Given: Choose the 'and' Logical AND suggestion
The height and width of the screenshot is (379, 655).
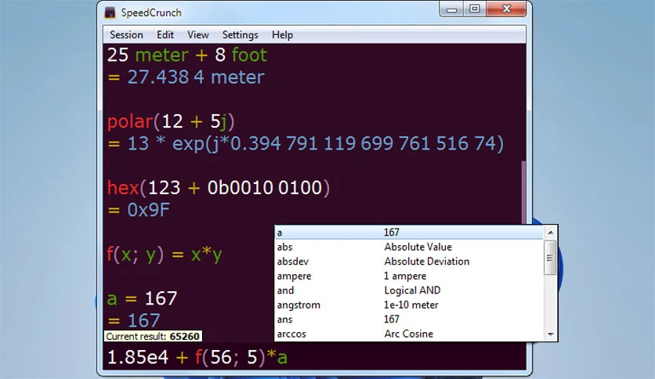Looking at the screenshot, I should [x=409, y=290].
